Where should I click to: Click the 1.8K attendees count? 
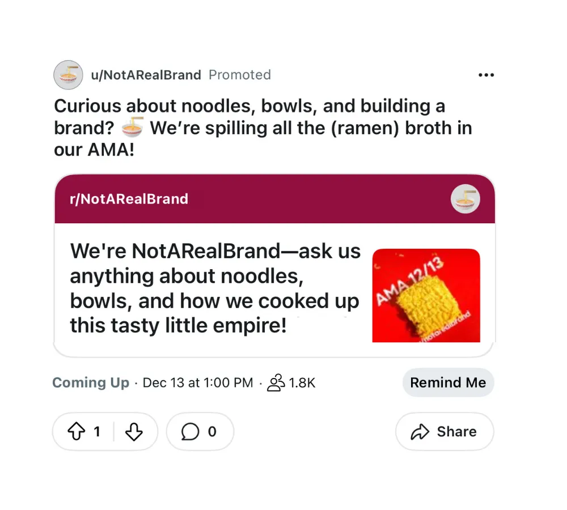(x=302, y=382)
